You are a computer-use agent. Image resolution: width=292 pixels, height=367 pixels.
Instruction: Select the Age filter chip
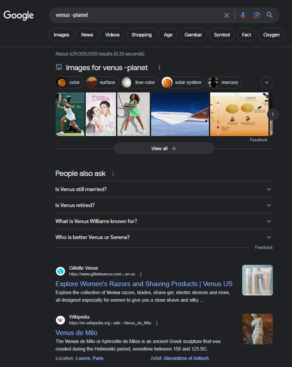(168, 35)
